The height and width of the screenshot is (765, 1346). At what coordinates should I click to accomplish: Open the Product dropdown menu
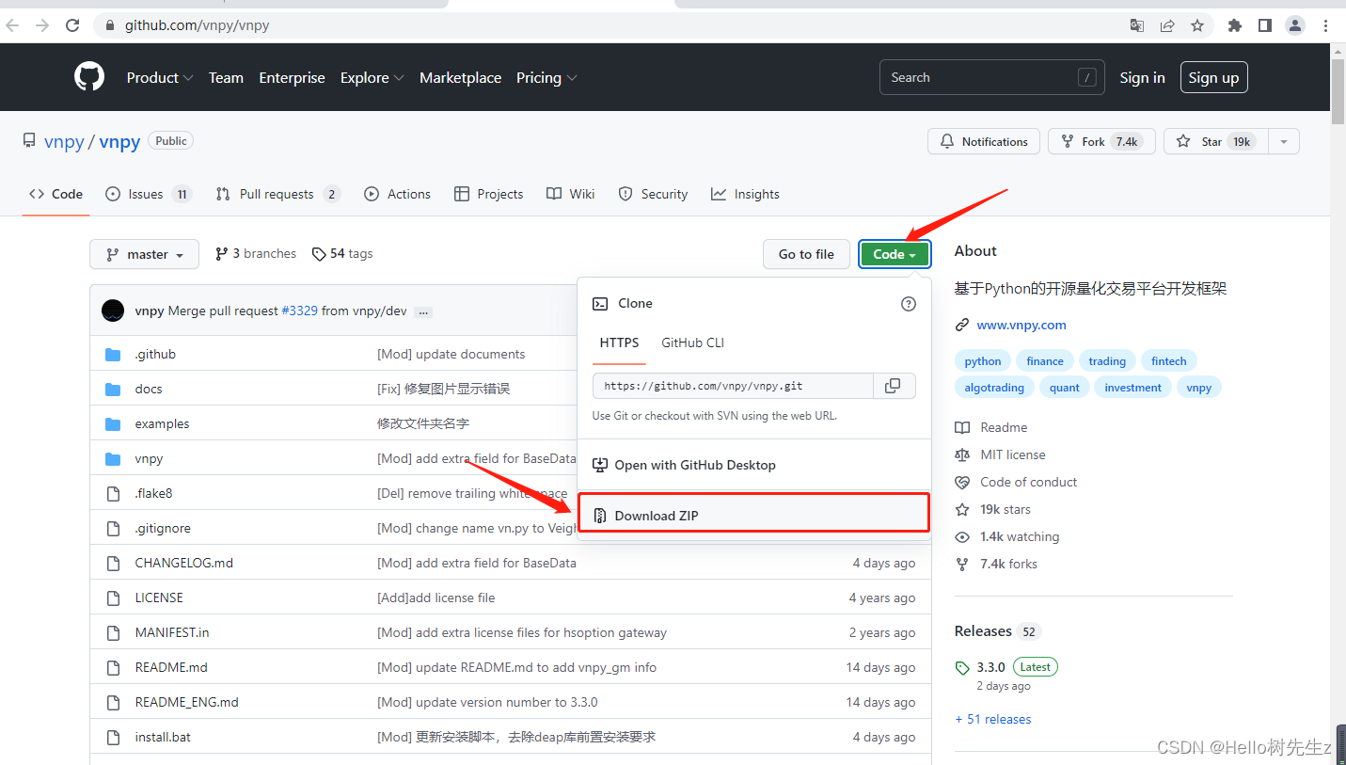[x=160, y=78]
